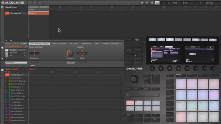Open the LFO page
Screen dimensions: 221x124
point(97,44)
